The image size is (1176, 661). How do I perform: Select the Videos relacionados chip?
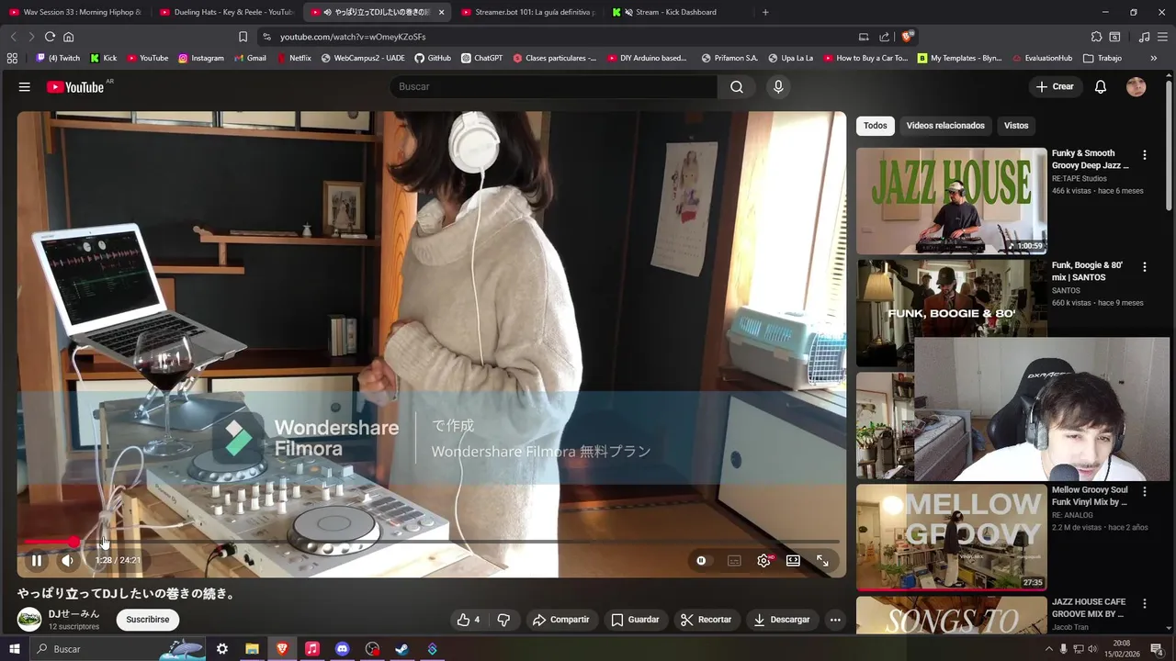tap(945, 126)
